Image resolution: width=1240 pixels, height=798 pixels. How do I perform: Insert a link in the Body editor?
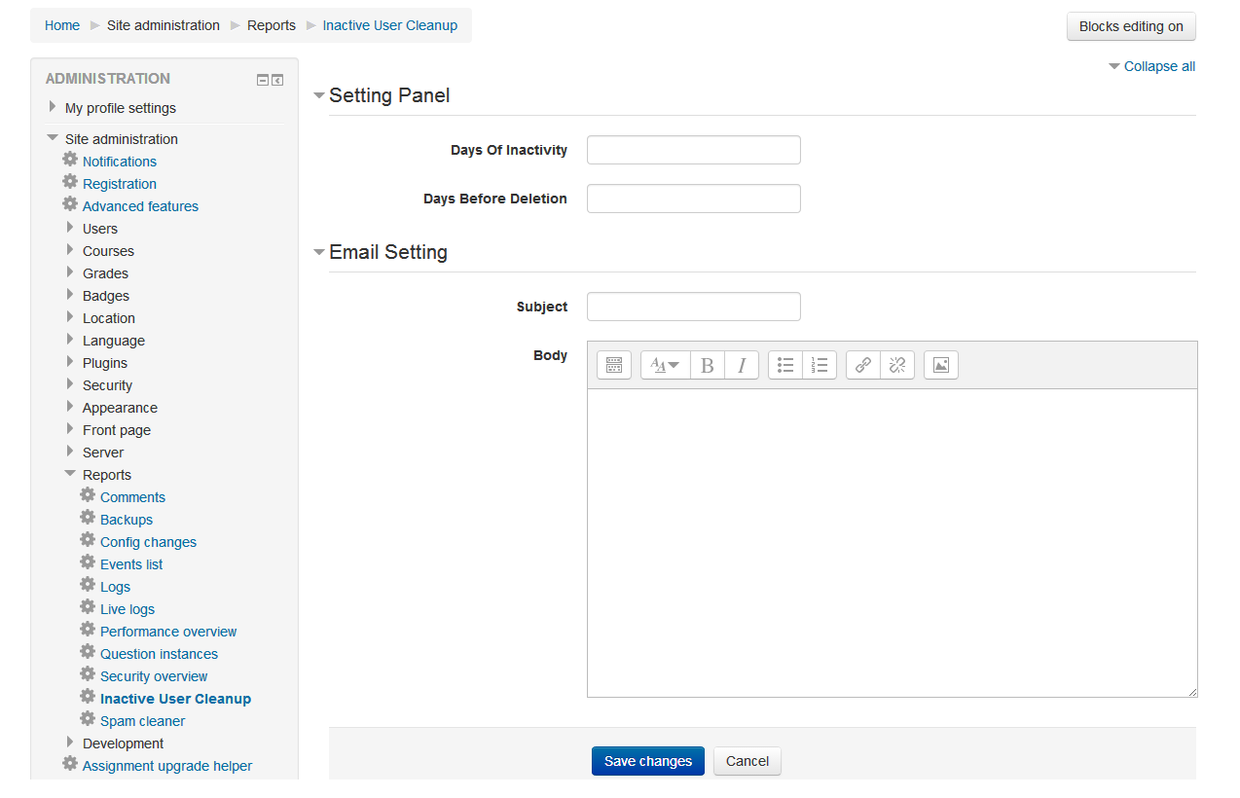(x=863, y=365)
